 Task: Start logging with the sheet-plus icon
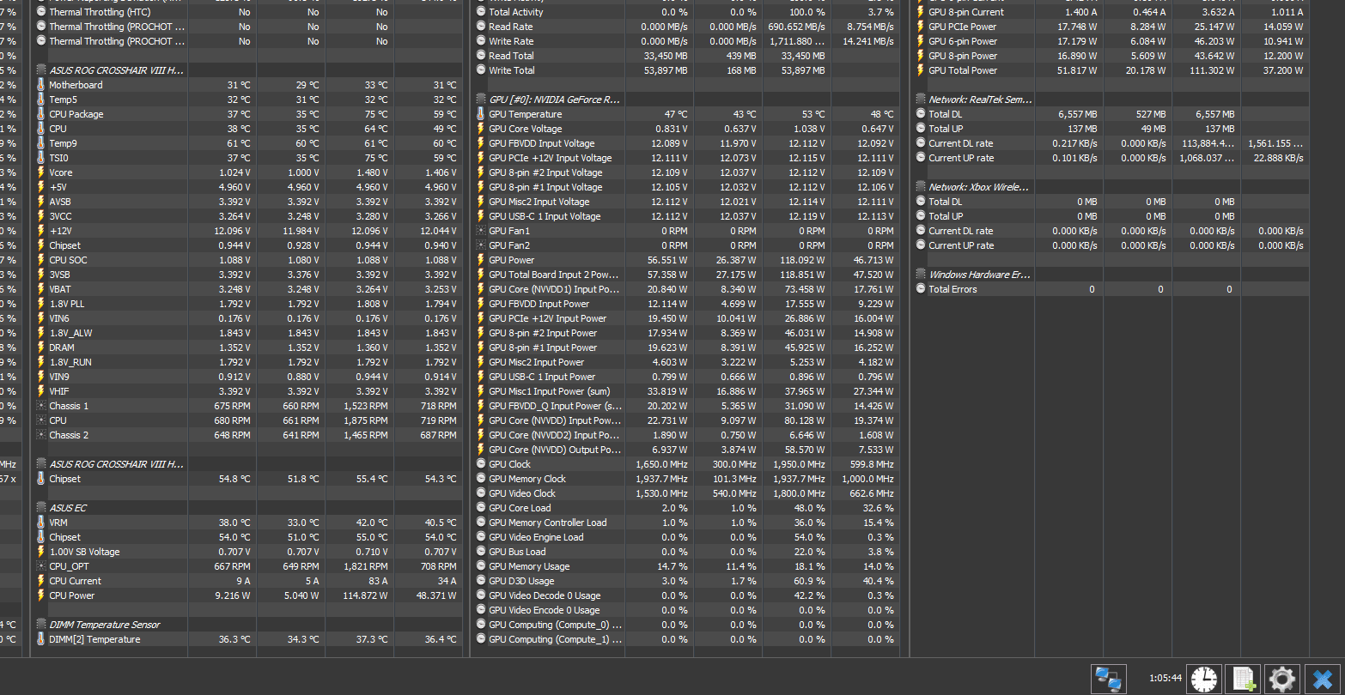1243,680
